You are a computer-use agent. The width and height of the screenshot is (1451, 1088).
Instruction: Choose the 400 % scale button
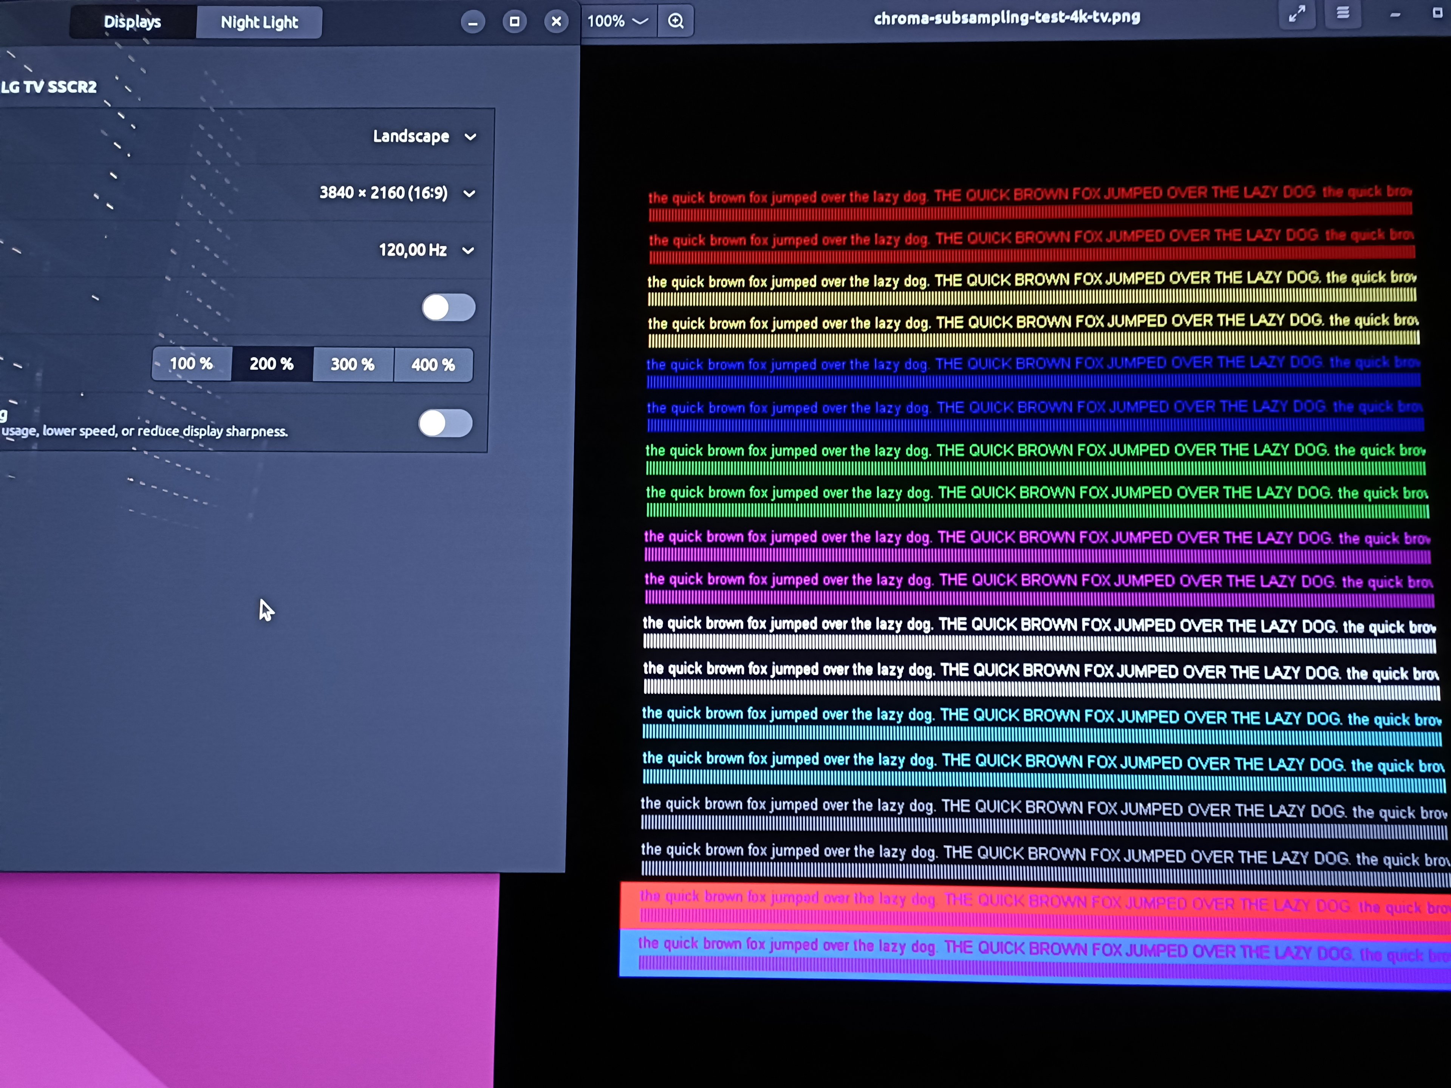(x=433, y=365)
